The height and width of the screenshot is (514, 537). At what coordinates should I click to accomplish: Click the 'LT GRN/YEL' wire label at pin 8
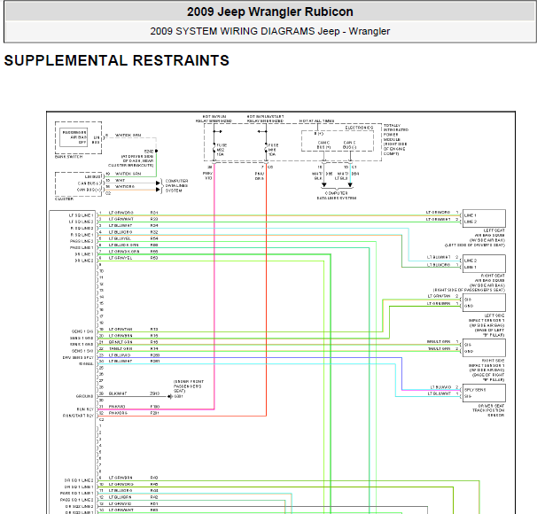tap(121, 258)
